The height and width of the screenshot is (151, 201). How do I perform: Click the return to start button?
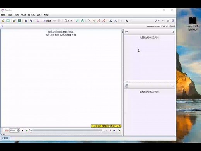click(x=22, y=130)
